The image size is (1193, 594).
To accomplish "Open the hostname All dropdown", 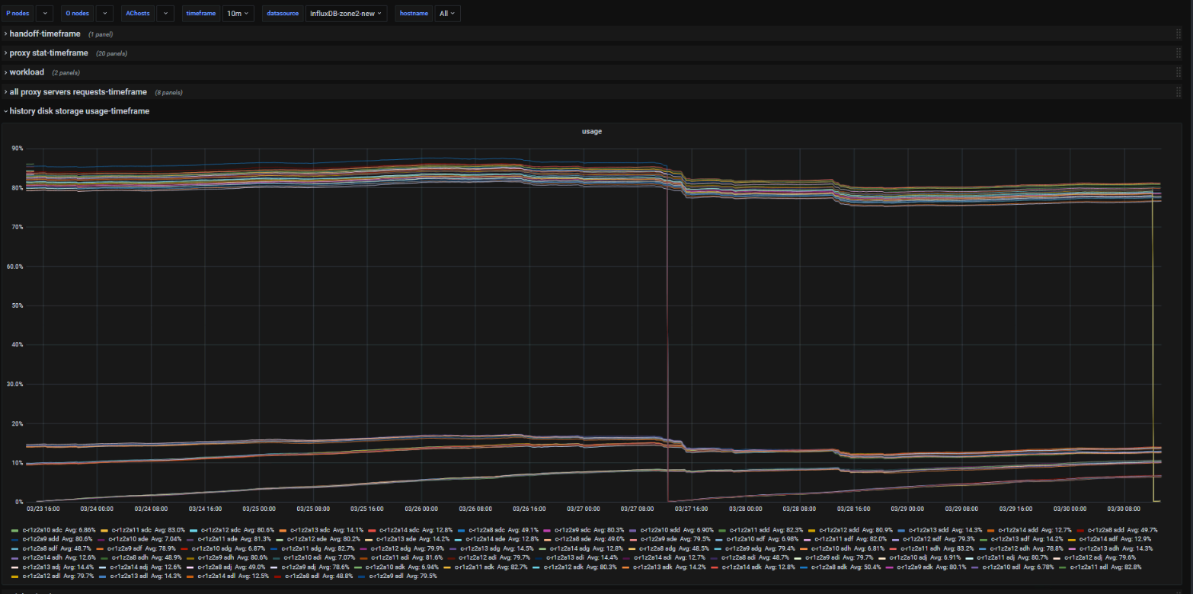I will (447, 13).
